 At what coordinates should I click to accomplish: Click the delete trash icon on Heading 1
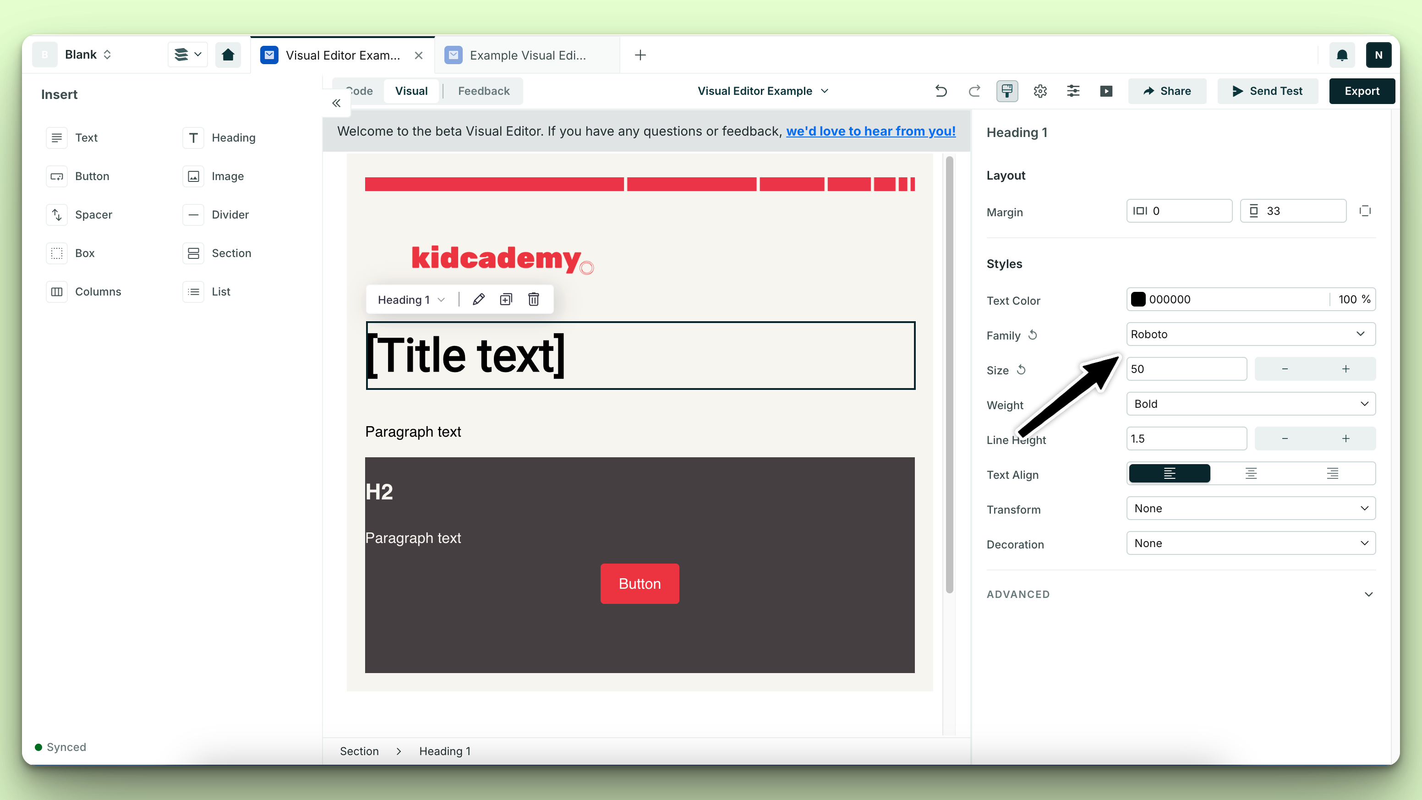533,299
